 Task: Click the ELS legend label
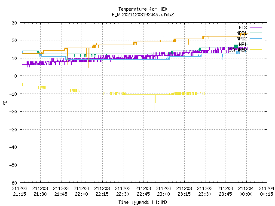point(243,27)
